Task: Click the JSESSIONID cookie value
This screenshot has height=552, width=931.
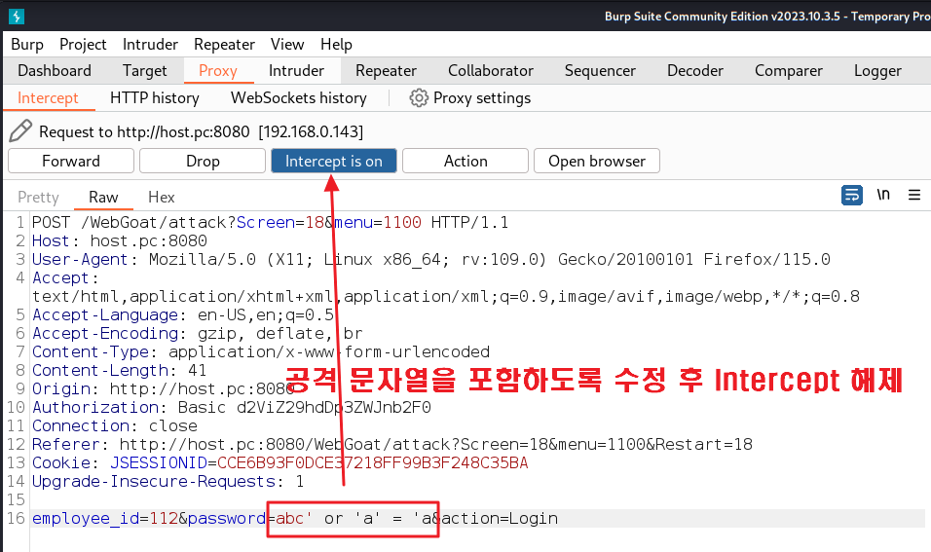Action: [x=372, y=463]
